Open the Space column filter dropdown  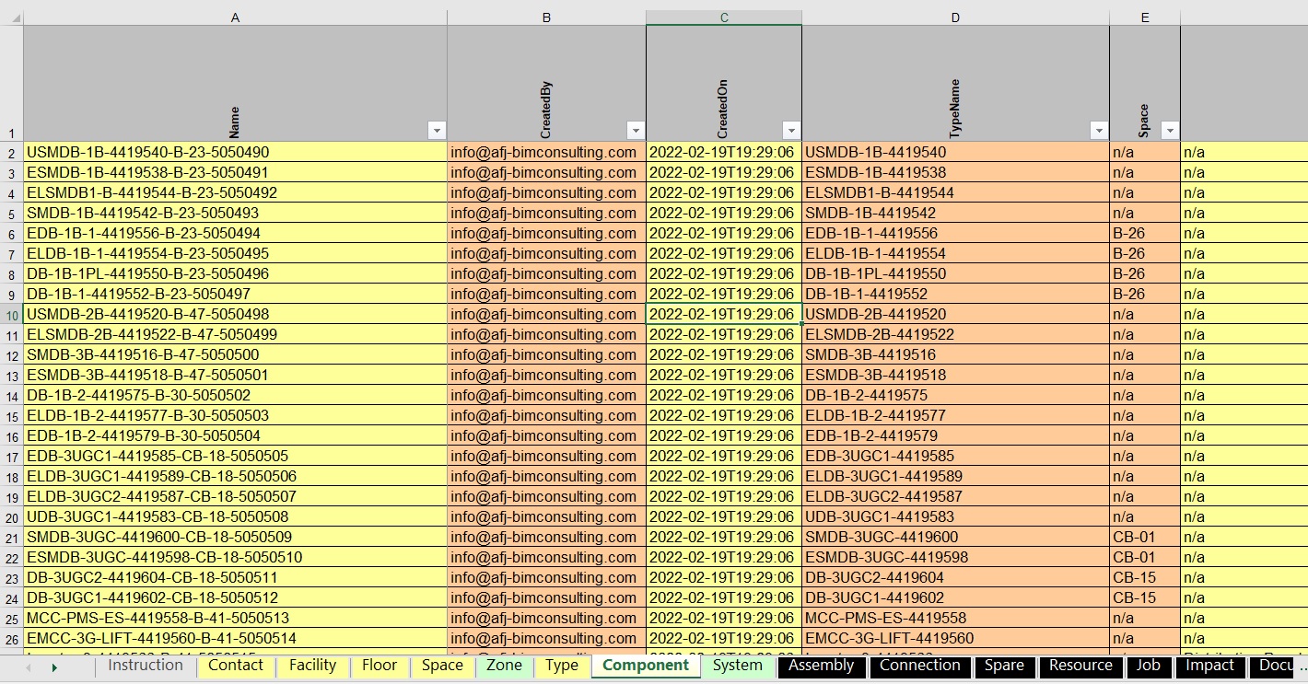1170,131
